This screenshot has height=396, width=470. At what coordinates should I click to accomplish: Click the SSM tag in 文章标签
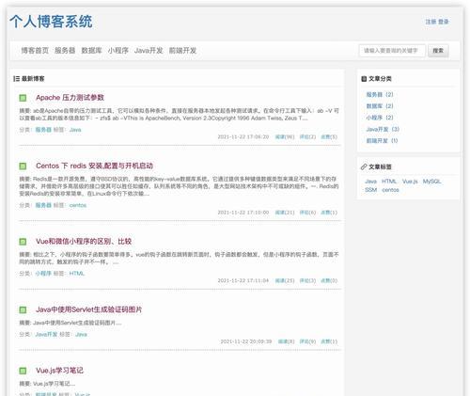(x=370, y=190)
